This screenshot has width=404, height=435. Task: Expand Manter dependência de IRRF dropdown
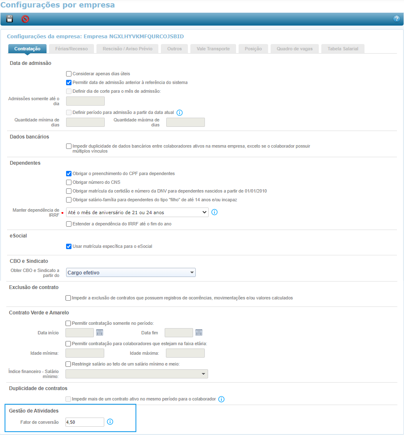pos(137,212)
